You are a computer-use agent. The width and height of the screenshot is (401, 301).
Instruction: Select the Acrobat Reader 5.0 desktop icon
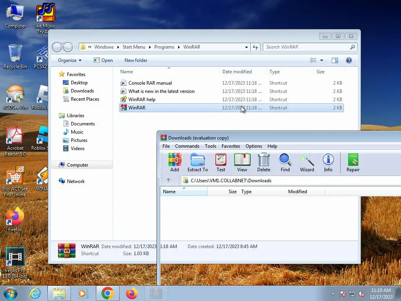coord(15,141)
